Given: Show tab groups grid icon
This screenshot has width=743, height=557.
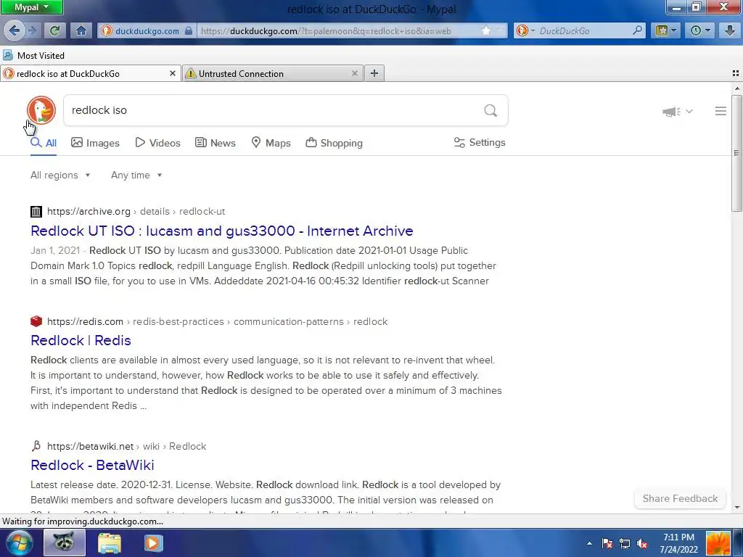Looking at the screenshot, I should pyautogui.click(x=736, y=73).
